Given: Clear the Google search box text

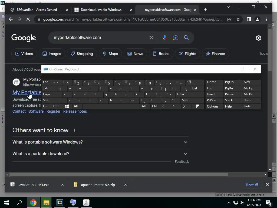Looking at the screenshot, I should click(x=151, y=38).
